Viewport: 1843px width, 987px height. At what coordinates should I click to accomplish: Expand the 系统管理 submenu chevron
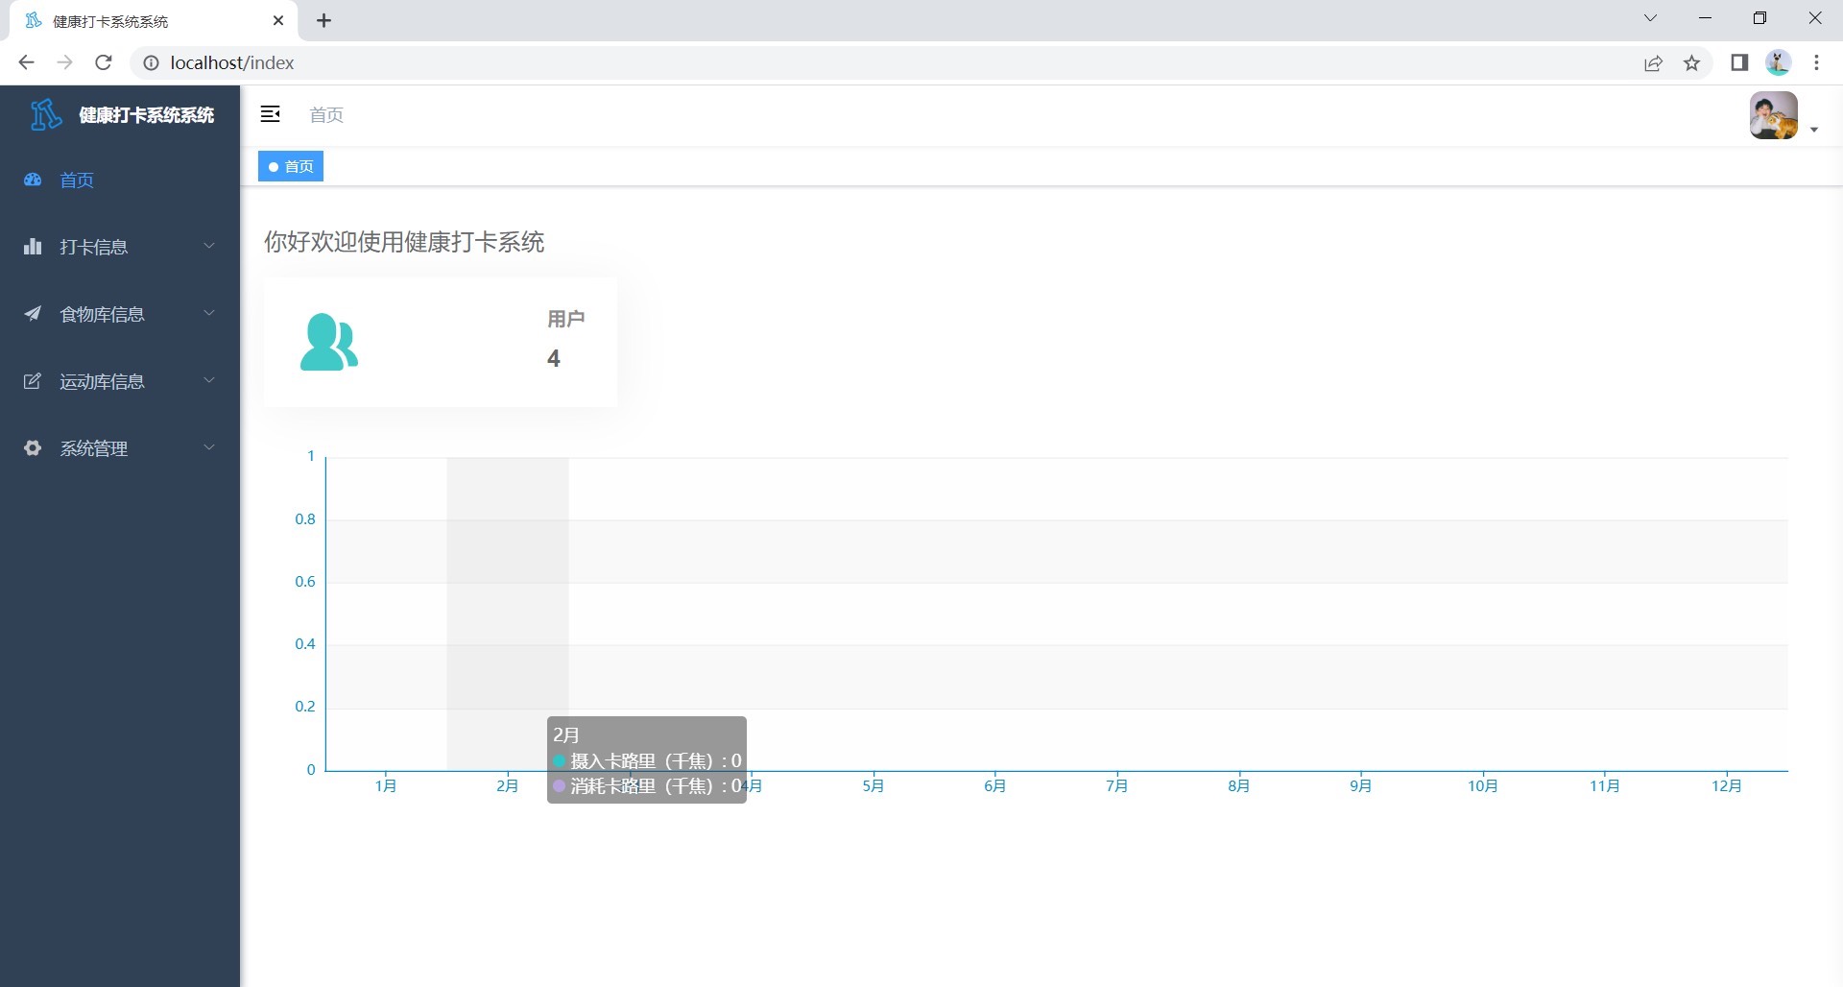tap(209, 447)
